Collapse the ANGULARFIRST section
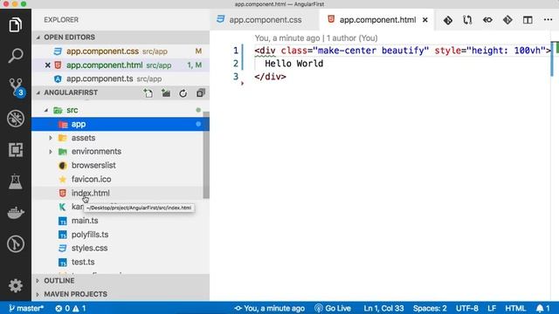Screen dimensions: 559x314 pyautogui.click(x=71, y=92)
